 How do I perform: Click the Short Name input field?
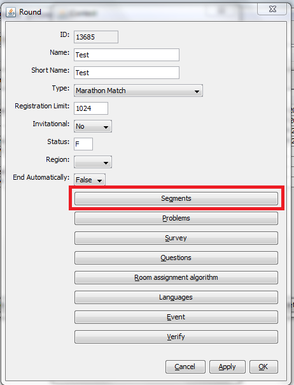127,73
